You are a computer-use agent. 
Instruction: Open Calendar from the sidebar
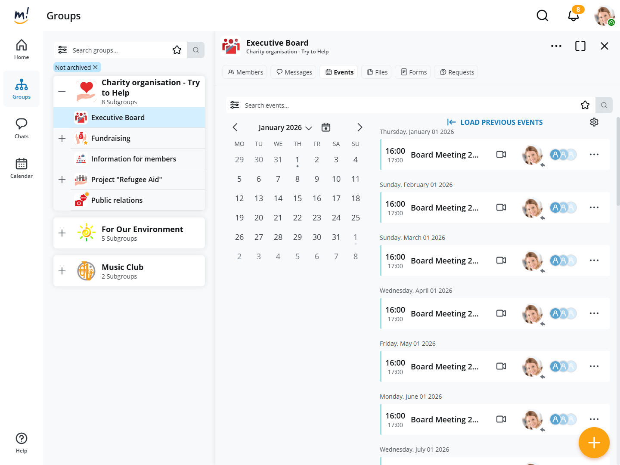coord(22,168)
